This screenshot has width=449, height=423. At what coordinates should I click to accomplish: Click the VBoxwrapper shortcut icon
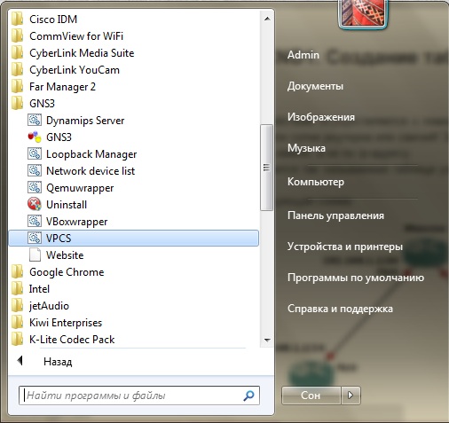[x=35, y=222]
